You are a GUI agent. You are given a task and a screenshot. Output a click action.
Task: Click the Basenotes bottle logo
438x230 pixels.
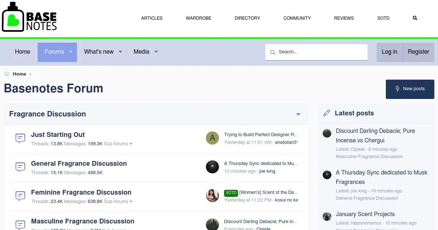coord(30,17)
